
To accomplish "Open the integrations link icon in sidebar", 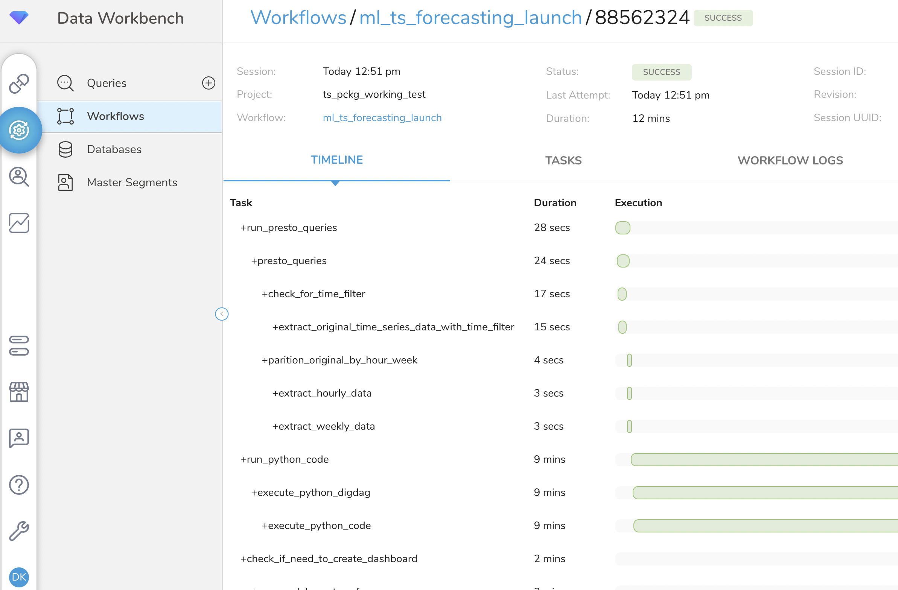I will point(19,84).
